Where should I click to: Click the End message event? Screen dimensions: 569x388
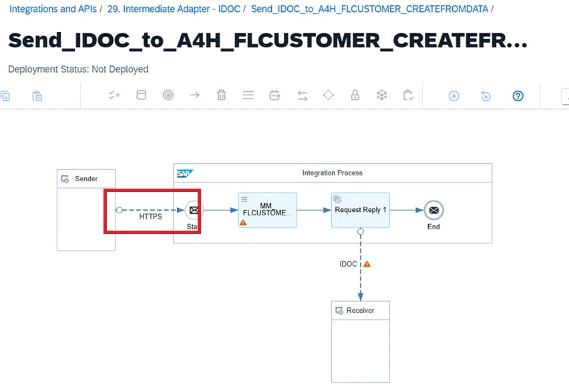pos(433,210)
